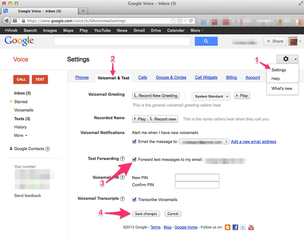Open Voicemail Transcripts help question mark

pyautogui.click(x=122, y=199)
